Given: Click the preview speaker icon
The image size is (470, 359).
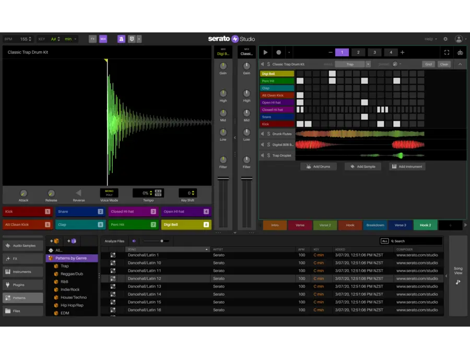Looking at the screenshot, I should [x=134, y=241].
